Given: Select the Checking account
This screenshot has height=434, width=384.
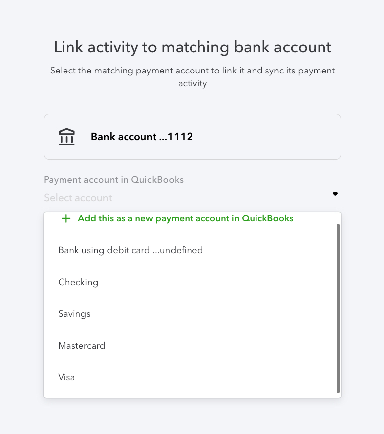Looking at the screenshot, I should coord(78,282).
